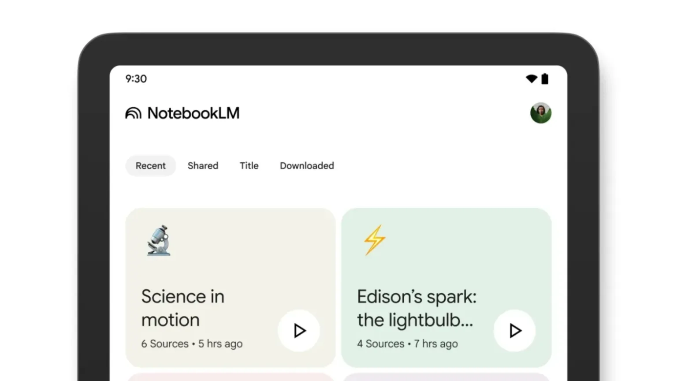This screenshot has height=381, width=677.
Task: Click the lightning bolt icon on Edison's spark
Action: pos(374,240)
